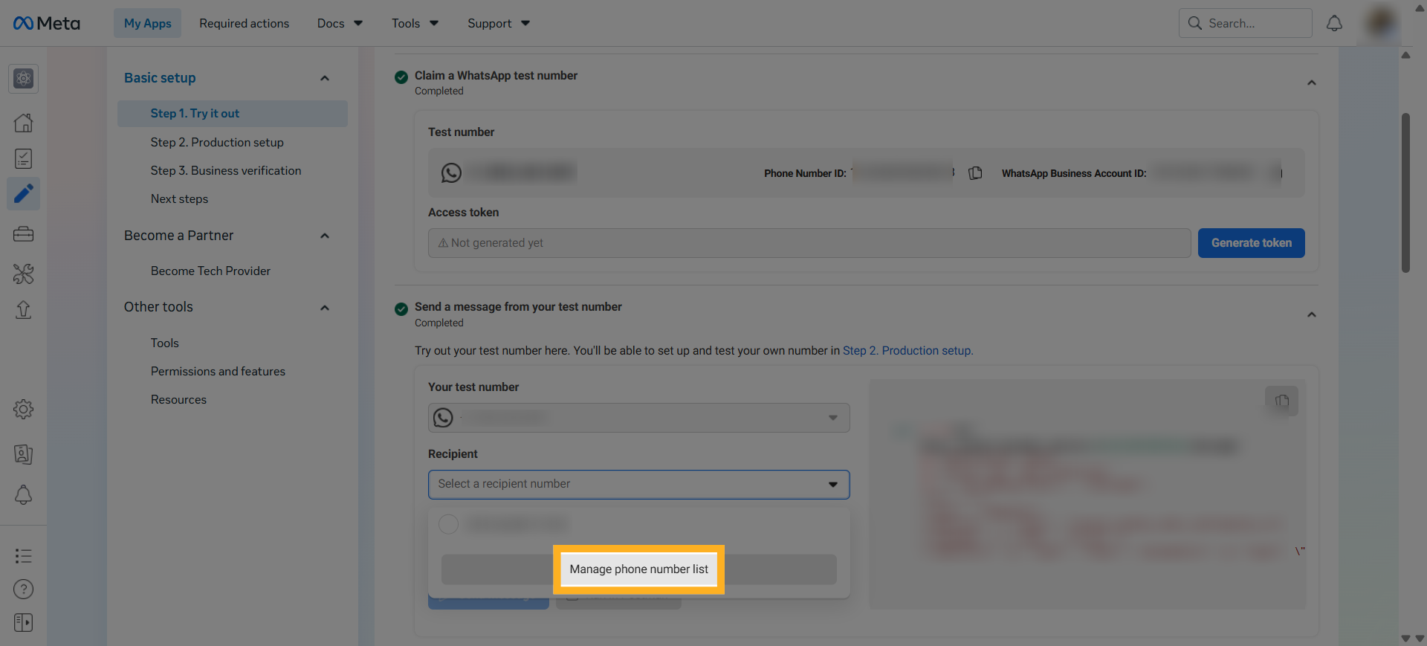Click the Generate token button

(1251, 243)
